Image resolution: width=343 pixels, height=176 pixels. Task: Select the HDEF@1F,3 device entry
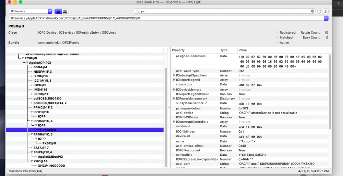43,72
